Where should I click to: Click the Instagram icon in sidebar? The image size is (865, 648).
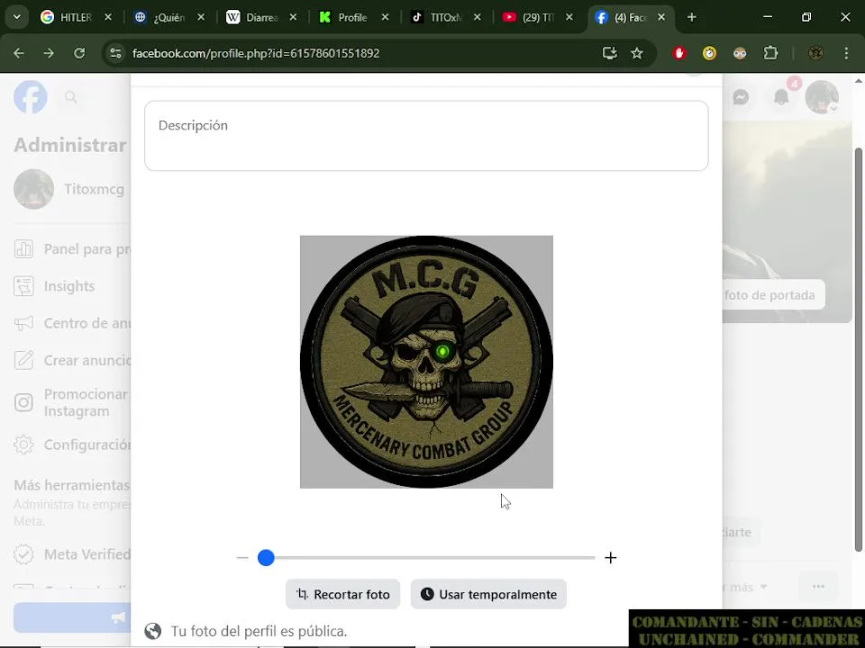point(23,403)
